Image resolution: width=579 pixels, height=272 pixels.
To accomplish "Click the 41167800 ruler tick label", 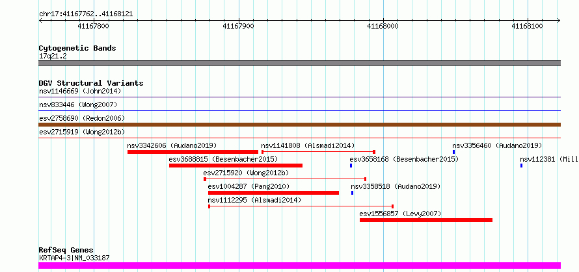I will coord(94,26).
